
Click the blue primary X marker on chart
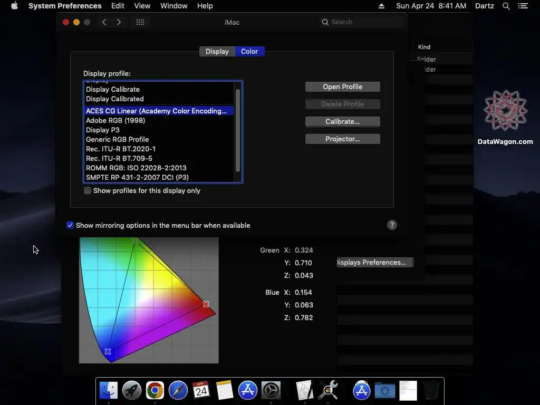108,352
